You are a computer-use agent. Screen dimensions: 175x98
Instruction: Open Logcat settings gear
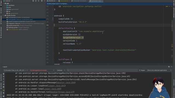coord(169,67)
